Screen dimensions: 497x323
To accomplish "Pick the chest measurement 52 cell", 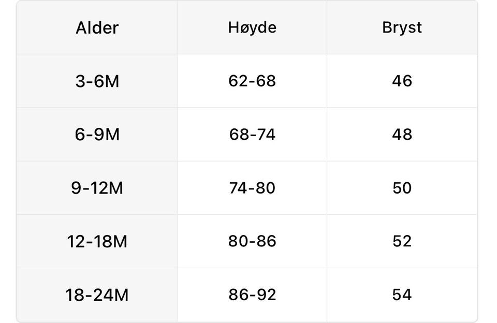I will coord(402,241).
